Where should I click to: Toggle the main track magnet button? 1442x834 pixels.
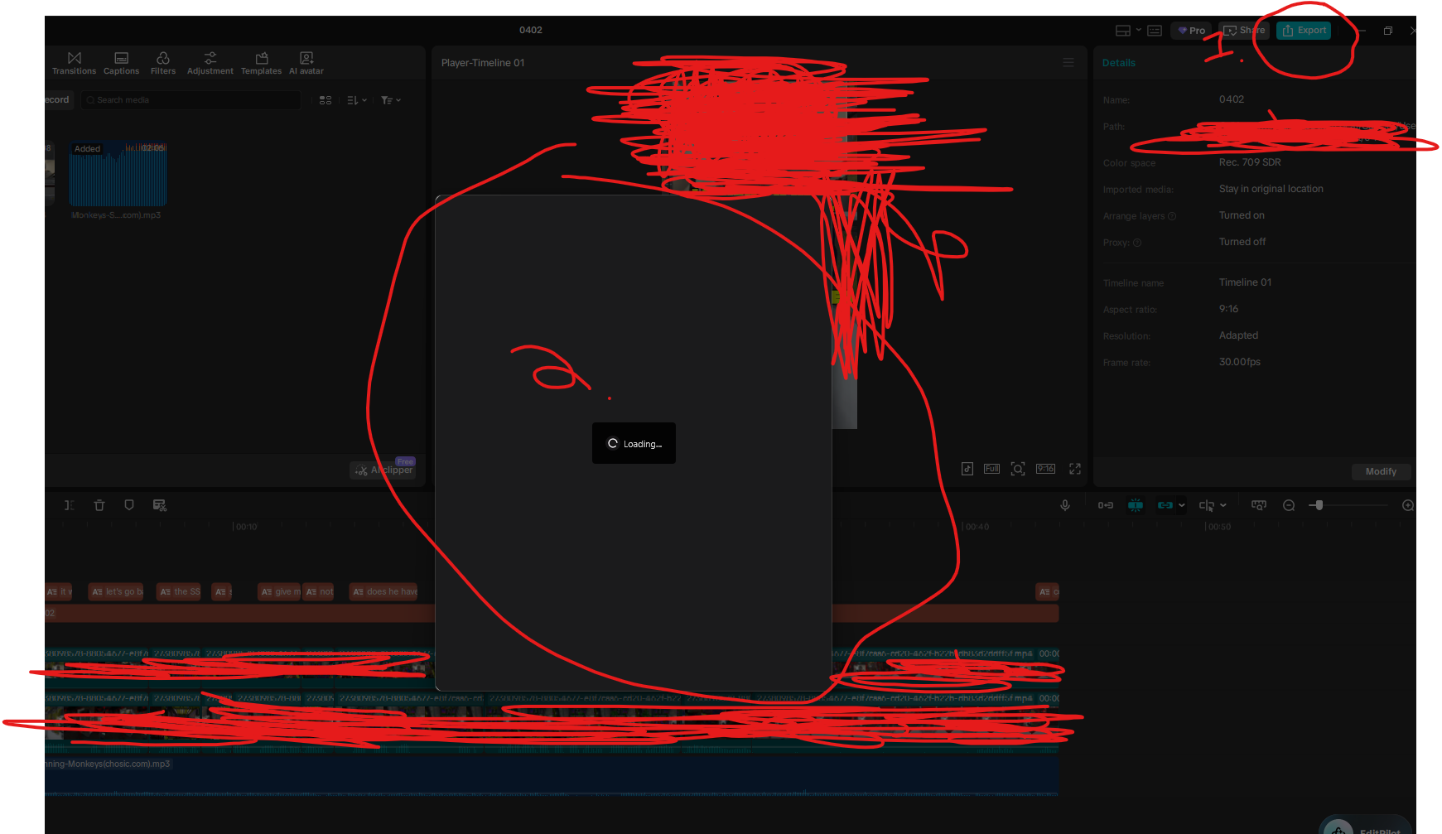(x=1106, y=505)
